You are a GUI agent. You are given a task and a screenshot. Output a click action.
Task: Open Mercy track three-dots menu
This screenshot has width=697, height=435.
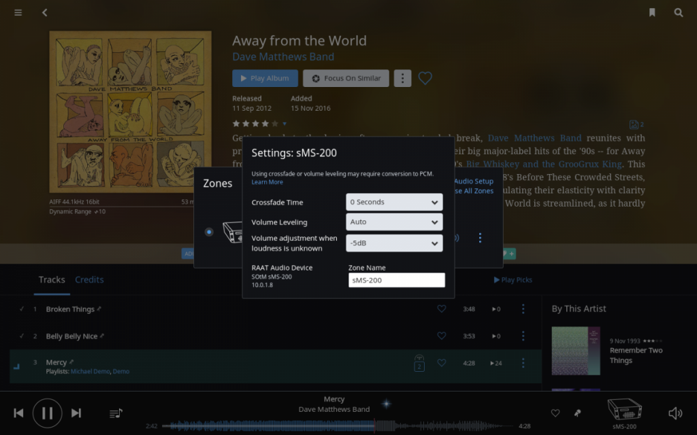(x=523, y=363)
